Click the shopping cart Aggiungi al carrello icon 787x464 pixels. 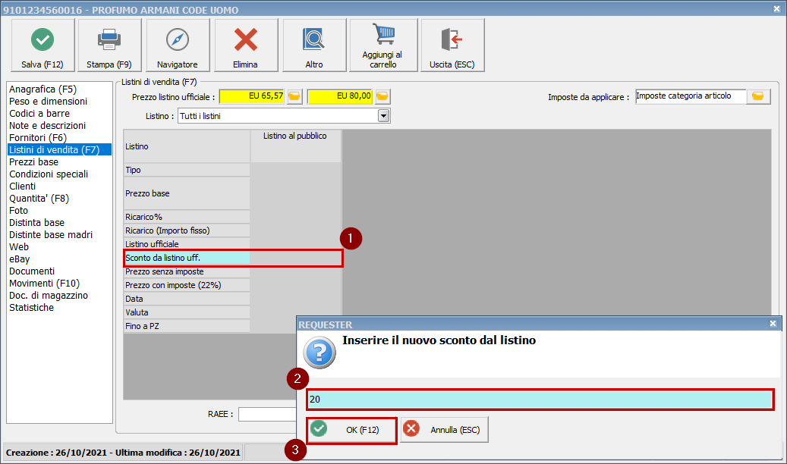[384, 34]
